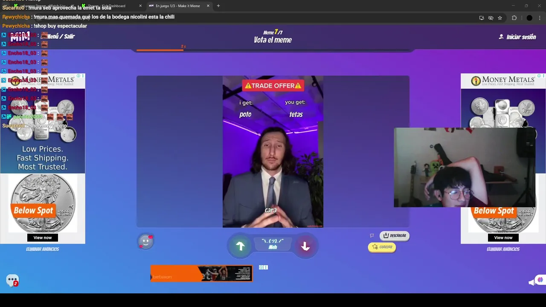Click the Below Spot badge on right ad
546x307 pixels.
point(494,211)
